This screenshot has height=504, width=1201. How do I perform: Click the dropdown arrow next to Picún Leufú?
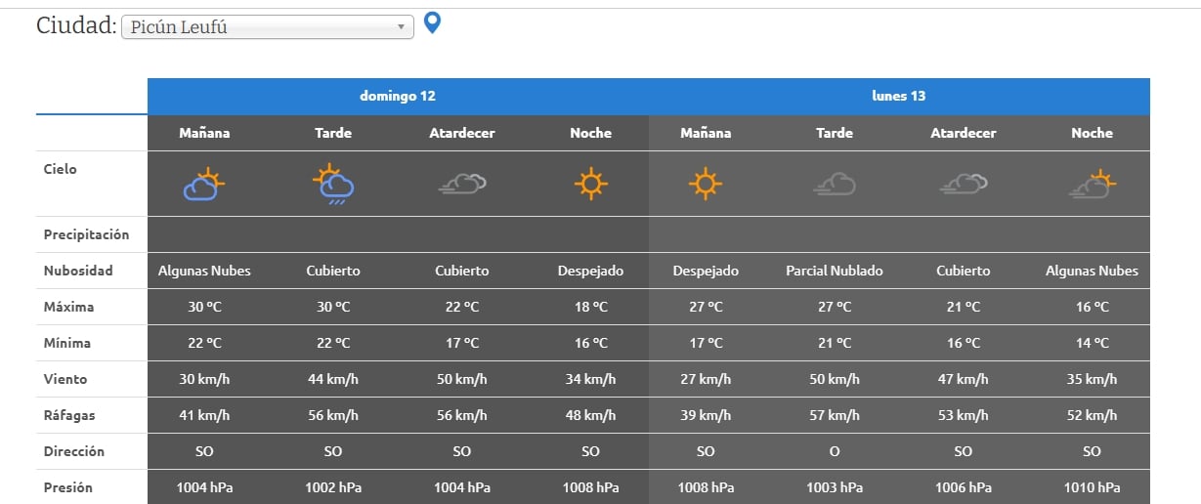401,27
